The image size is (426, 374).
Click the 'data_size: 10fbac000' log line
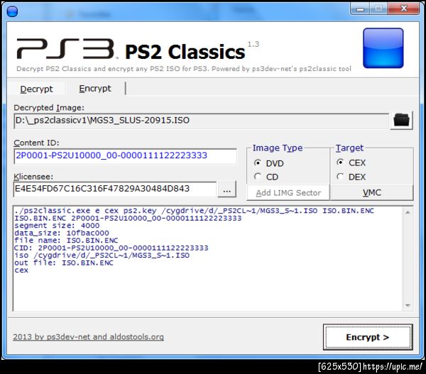click(x=62, y=233)
